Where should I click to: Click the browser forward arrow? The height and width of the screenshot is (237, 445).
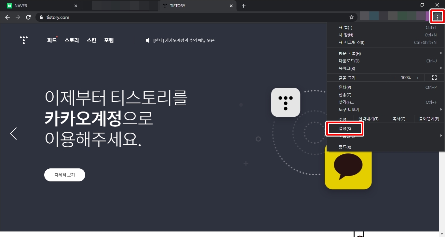click(x=18, y=17)
